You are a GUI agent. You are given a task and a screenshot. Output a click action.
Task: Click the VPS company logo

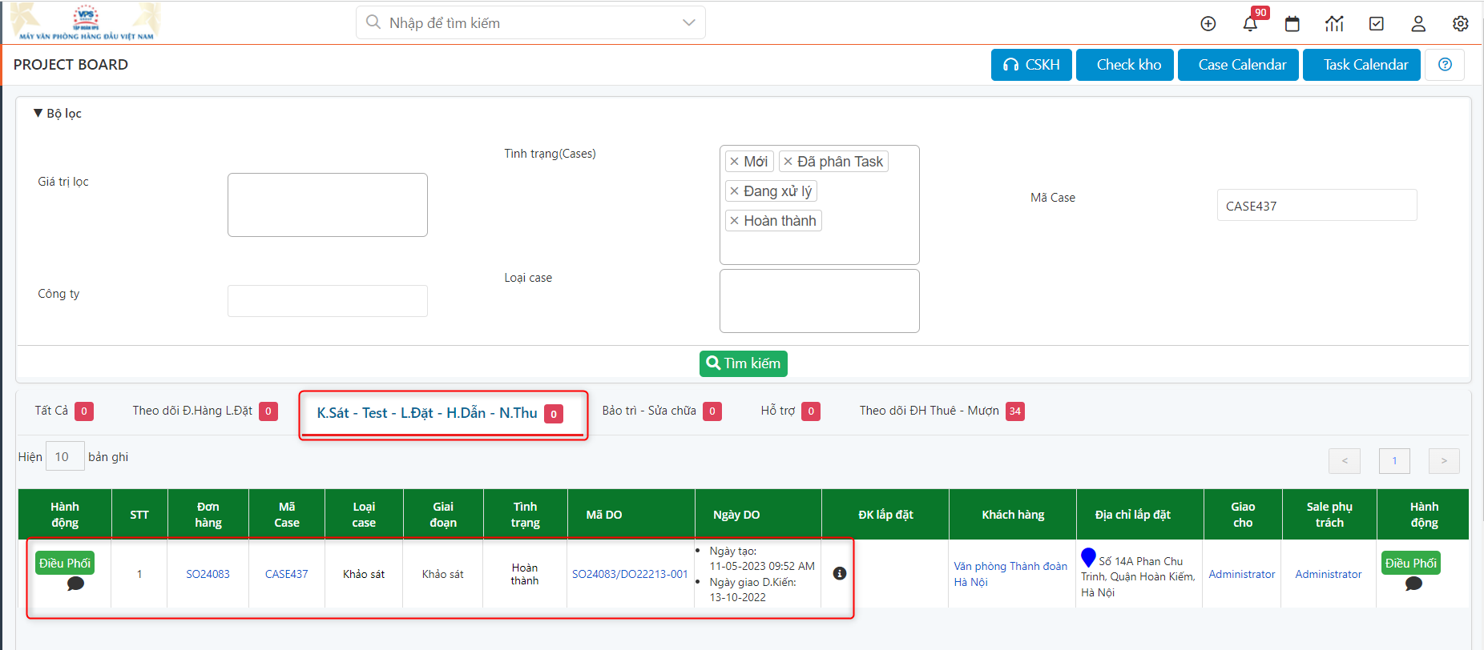pyautogui.click(x=87, y=22)
